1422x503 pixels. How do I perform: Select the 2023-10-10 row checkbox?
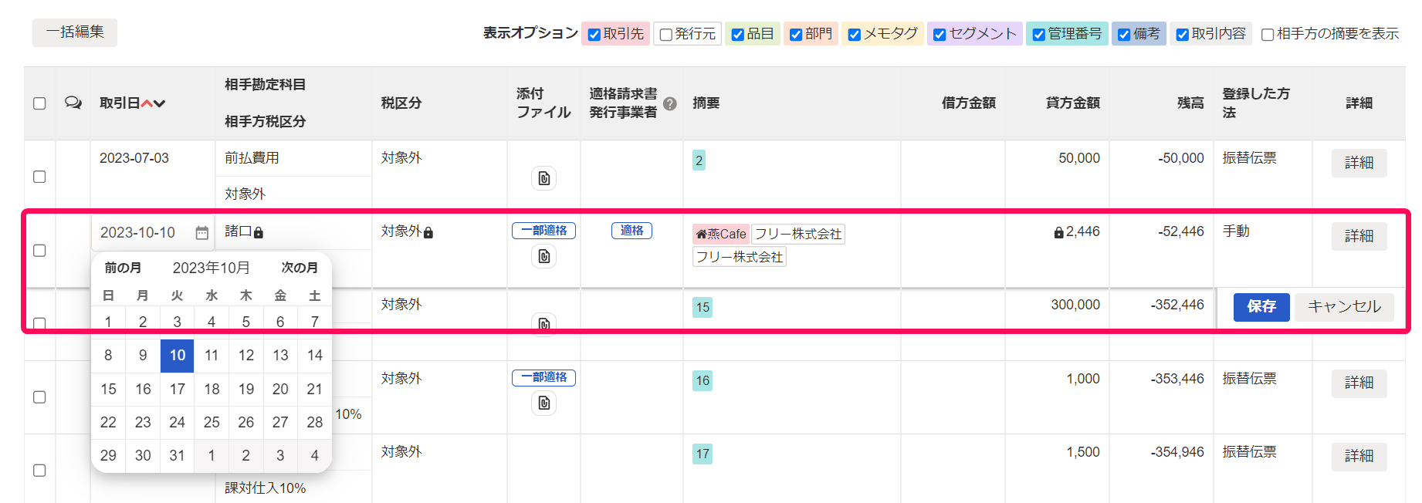(x=39, y=251)
